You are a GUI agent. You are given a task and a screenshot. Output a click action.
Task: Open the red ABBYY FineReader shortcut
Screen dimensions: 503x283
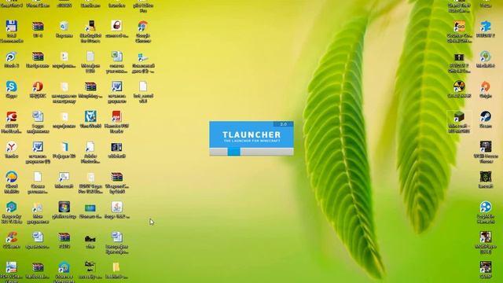[11, 116]
